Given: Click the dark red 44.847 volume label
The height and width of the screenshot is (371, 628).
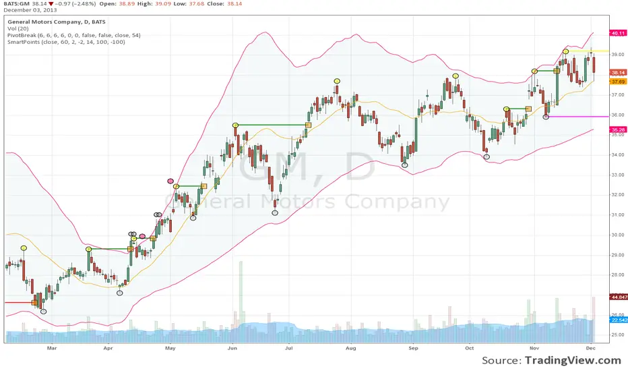Looking at the screenshot, I should pos(619,297).
